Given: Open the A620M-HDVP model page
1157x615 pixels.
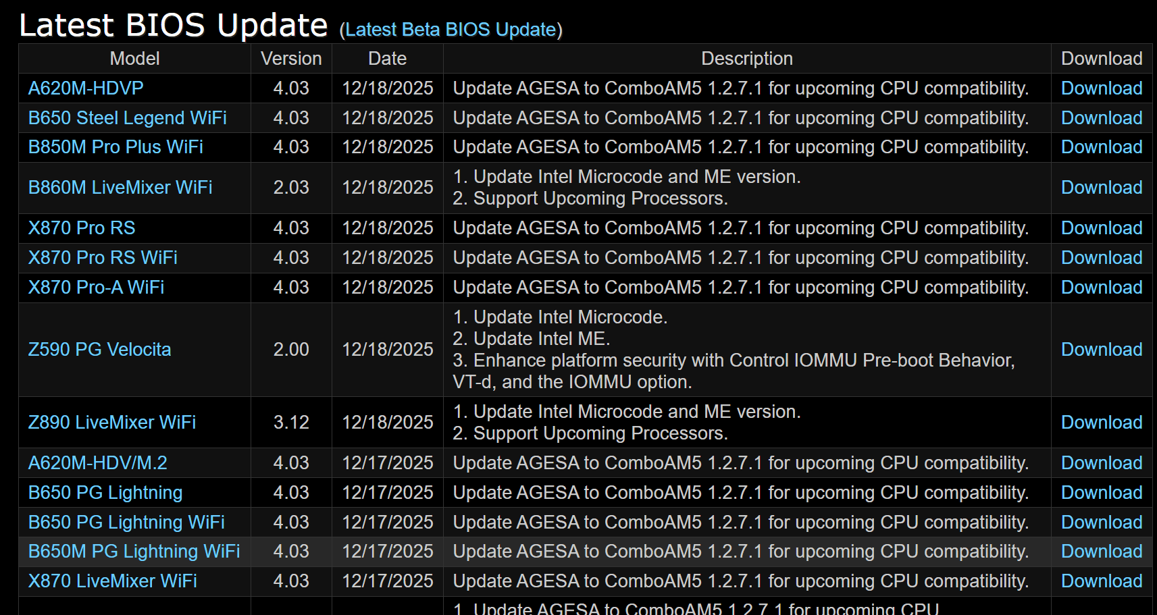Looking at the screenshot, I should [x=86, y=88].
